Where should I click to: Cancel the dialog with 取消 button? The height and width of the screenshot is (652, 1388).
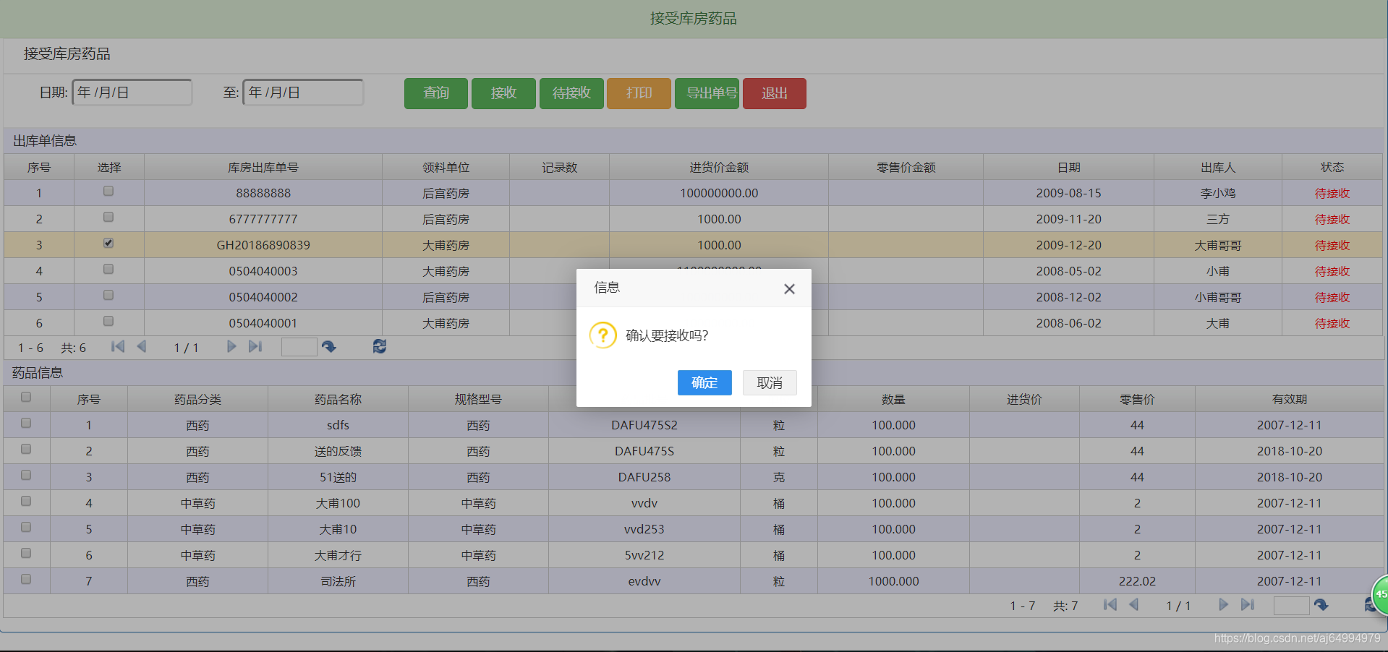[770, 382]
